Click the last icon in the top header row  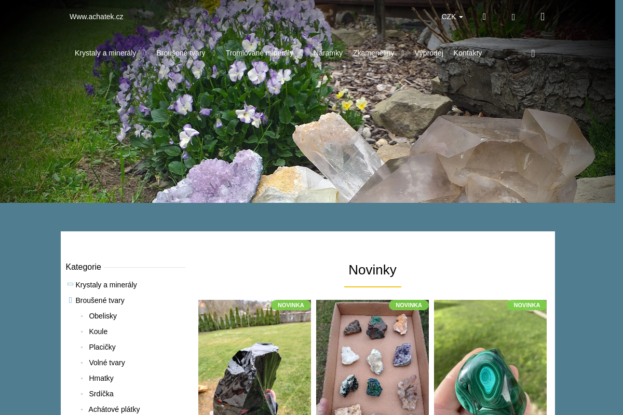pyautogui.click(x=543, y=17)
